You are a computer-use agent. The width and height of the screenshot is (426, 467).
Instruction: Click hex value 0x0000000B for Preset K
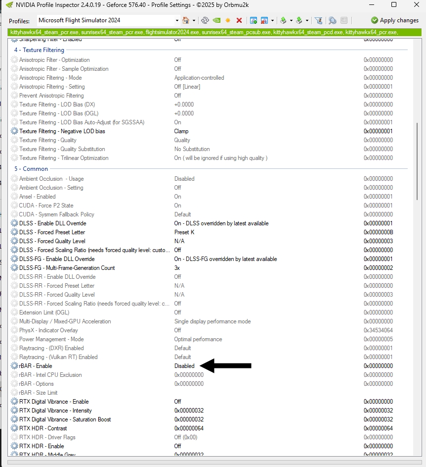point(378,232)
